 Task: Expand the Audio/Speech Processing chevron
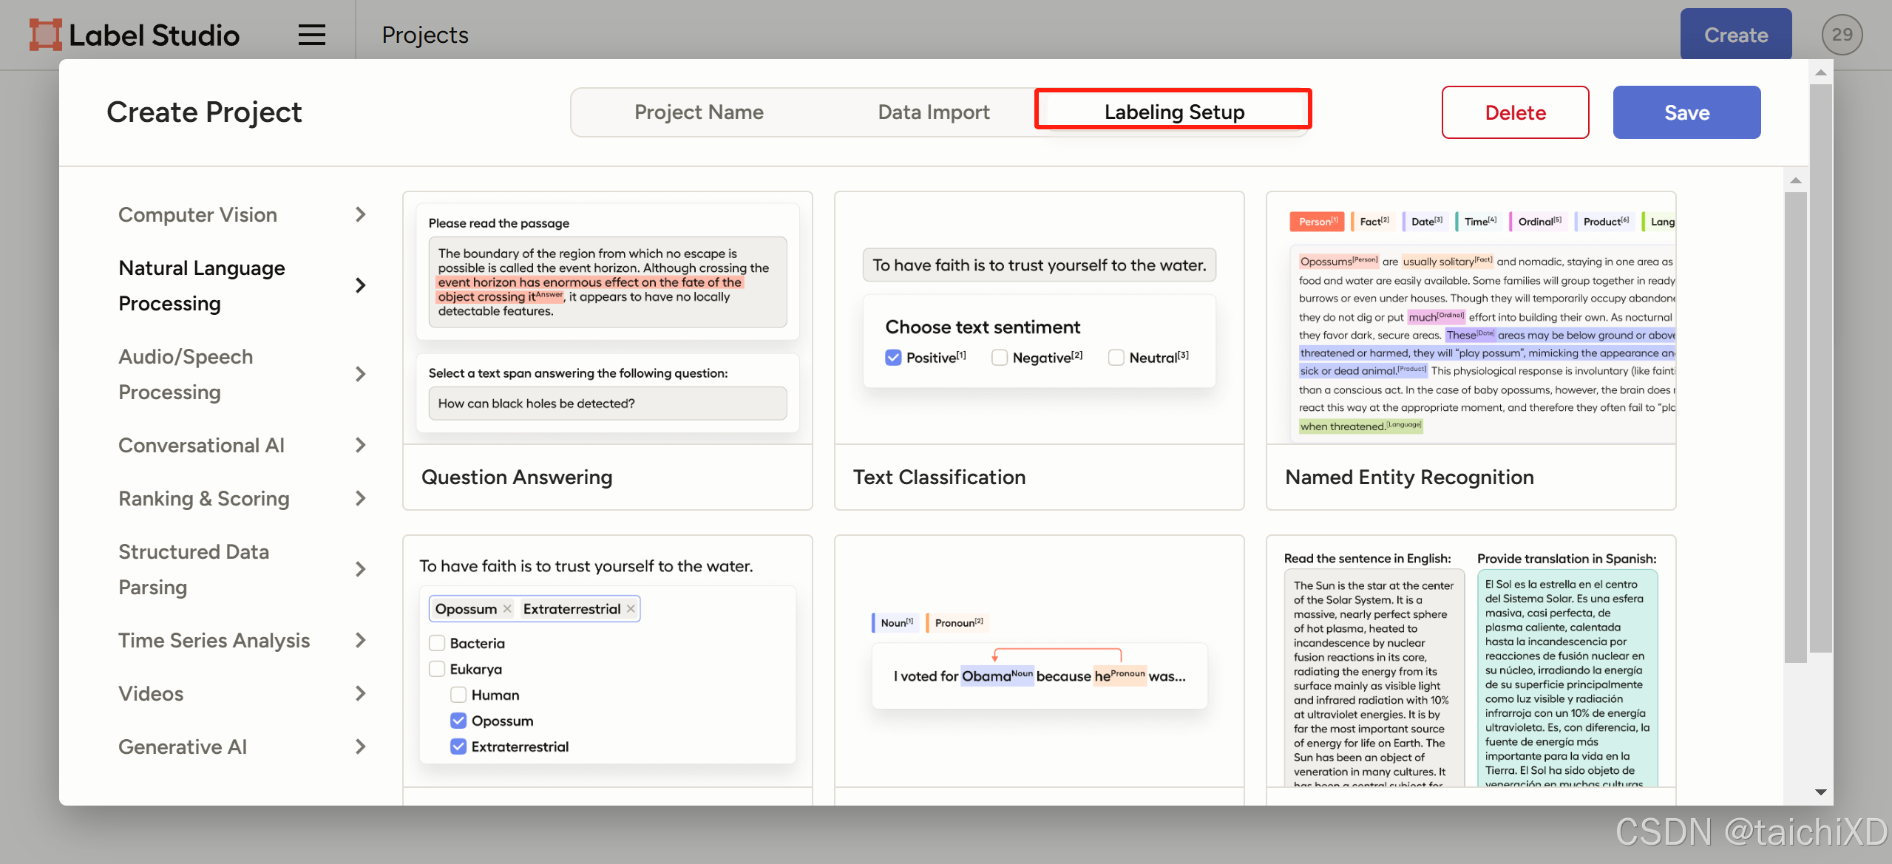pos(360,375)
